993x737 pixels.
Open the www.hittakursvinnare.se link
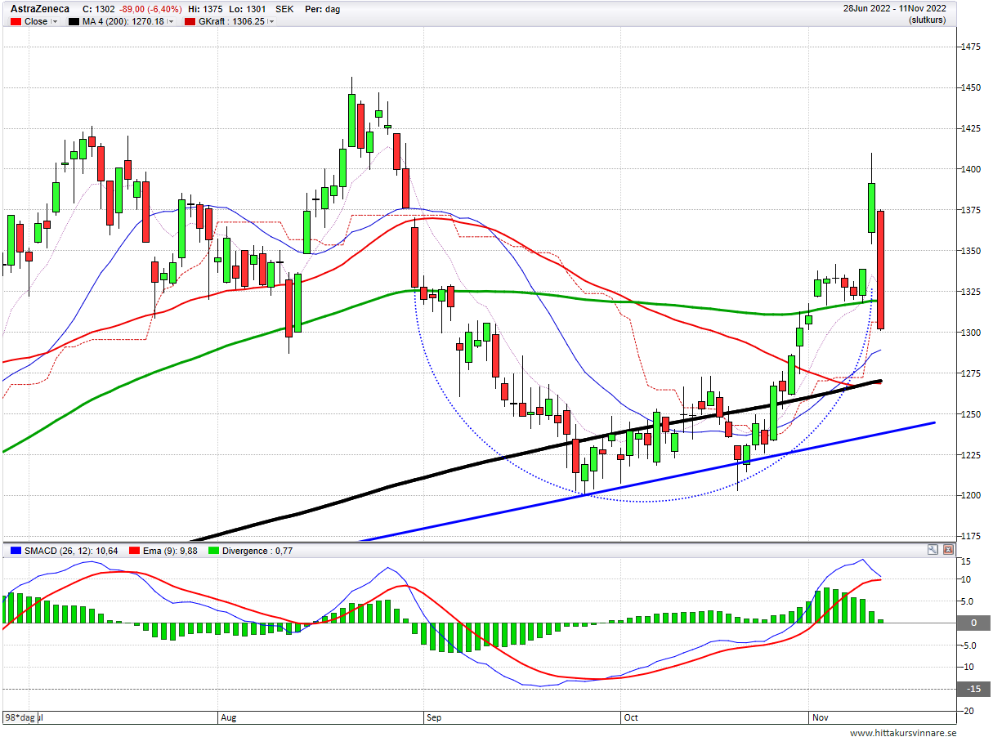(x=903, y=733)
